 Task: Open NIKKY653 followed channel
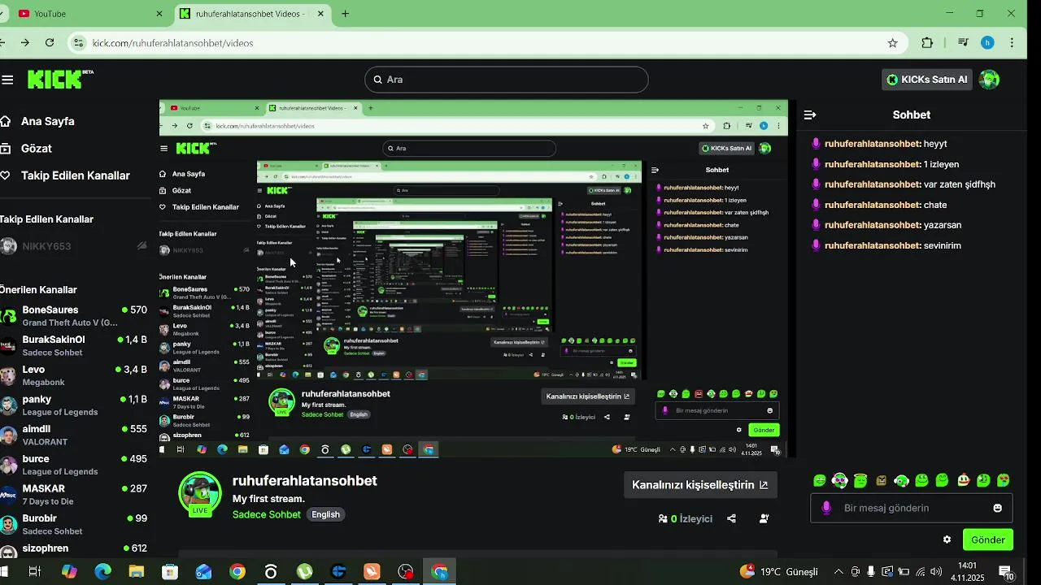coord(75,246)
